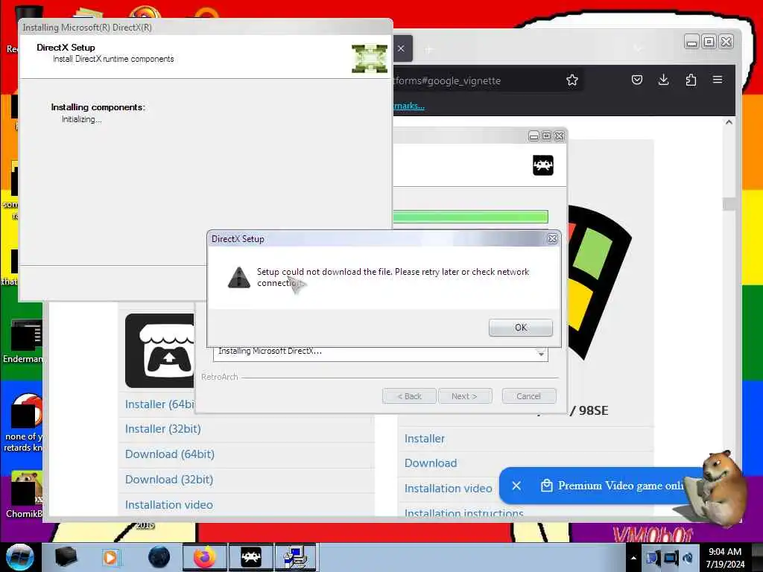Click the itch.io storefront logo image
Screen dimensions: 763x572
point(159,351)
